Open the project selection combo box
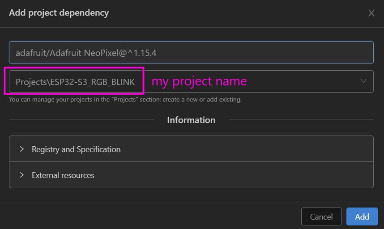The height and width of the screenshot is (229, 384). [269, 81]
